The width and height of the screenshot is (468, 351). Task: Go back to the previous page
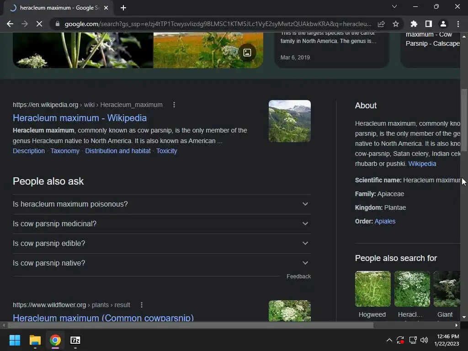(x=10, y=24)
